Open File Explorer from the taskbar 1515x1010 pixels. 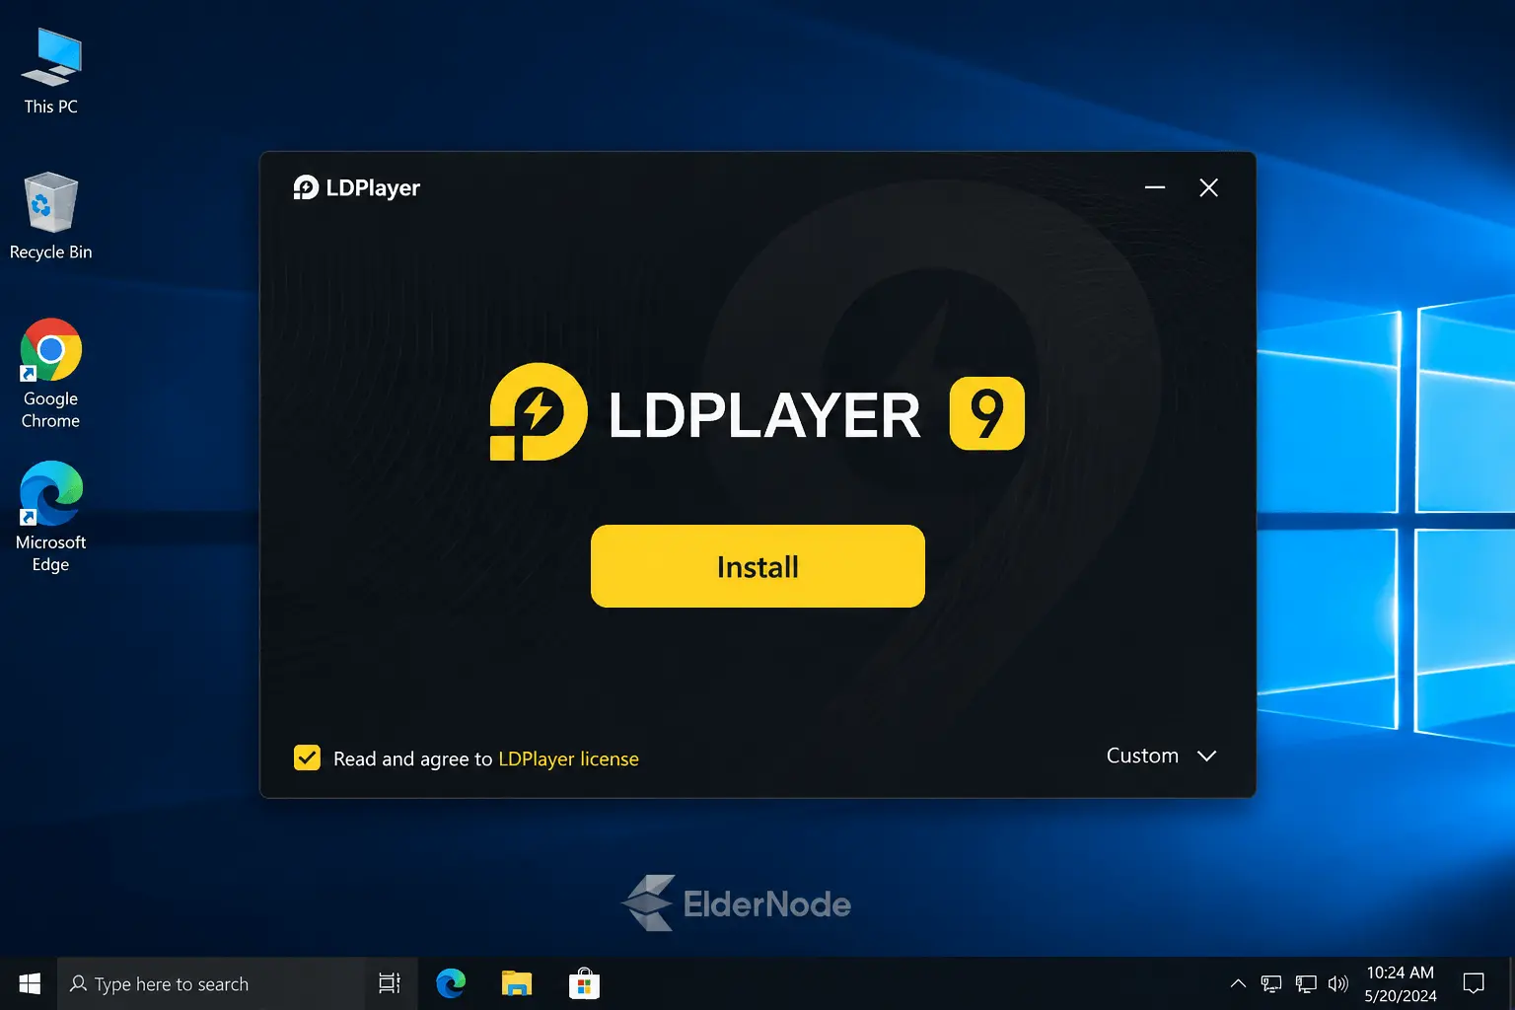pyautogui.click(x=517, y=983)
